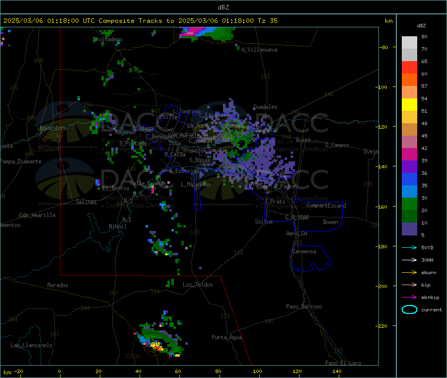Select the red 60-65 dBZ swatch
The height and width of the screenshot is (378, 447).
(409, 67)
